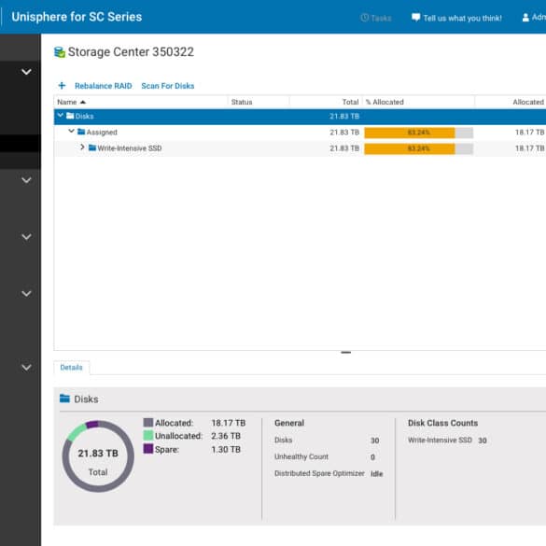Click the General section heading

pyautogui.click(x=289, y=423)
